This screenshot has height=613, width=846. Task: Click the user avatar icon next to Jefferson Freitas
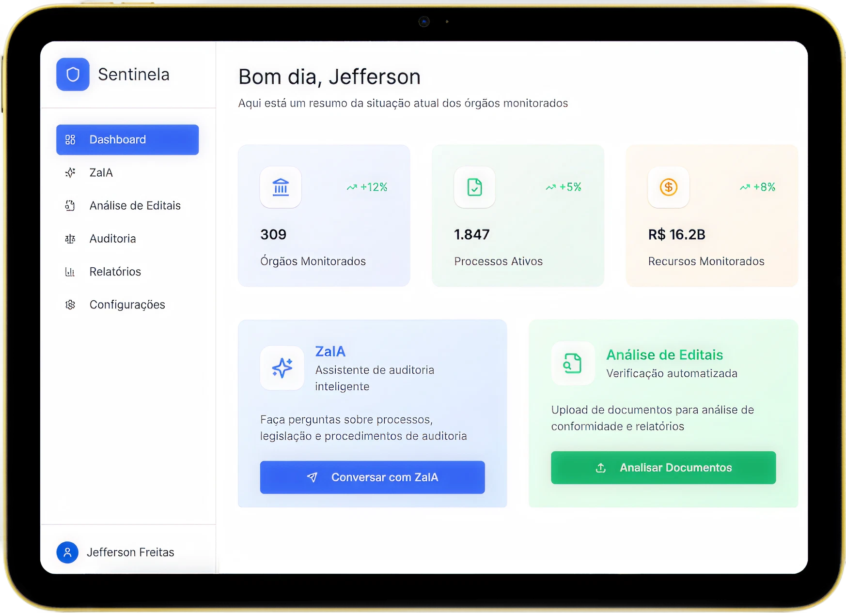(x=67, y=552)
